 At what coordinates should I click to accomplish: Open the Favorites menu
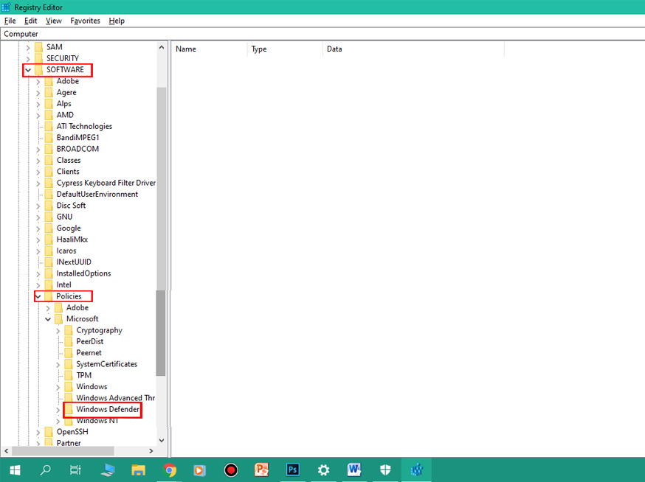85,21
